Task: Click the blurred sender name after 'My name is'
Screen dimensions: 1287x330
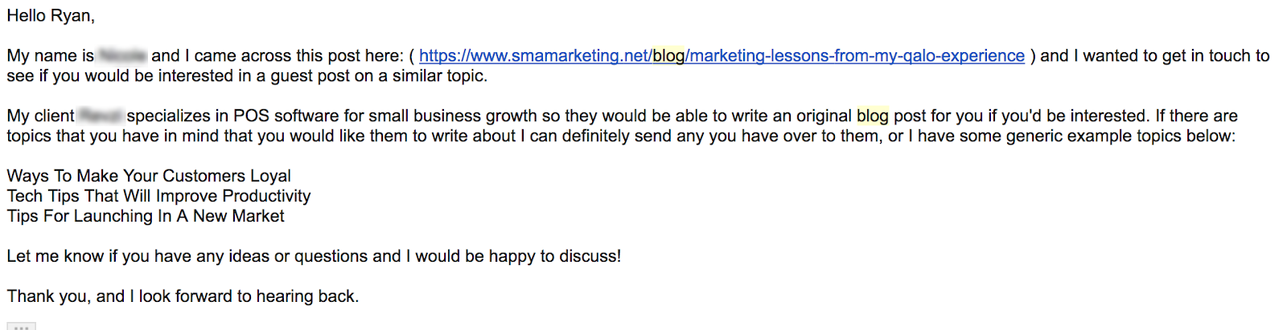Action: tap(122, 55)
